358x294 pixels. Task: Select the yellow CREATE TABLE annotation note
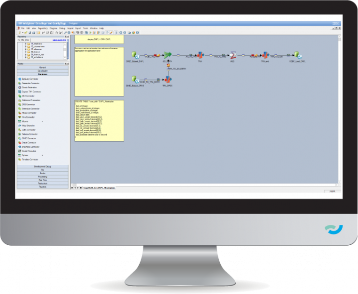99,120
